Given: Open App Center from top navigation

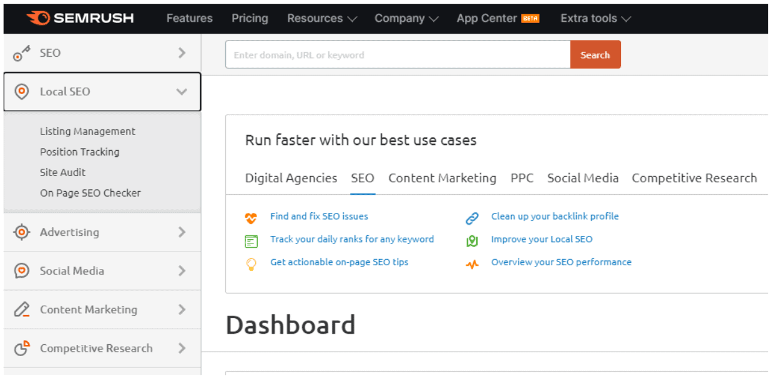Looking at the screenshot, I should coord(487,18).
